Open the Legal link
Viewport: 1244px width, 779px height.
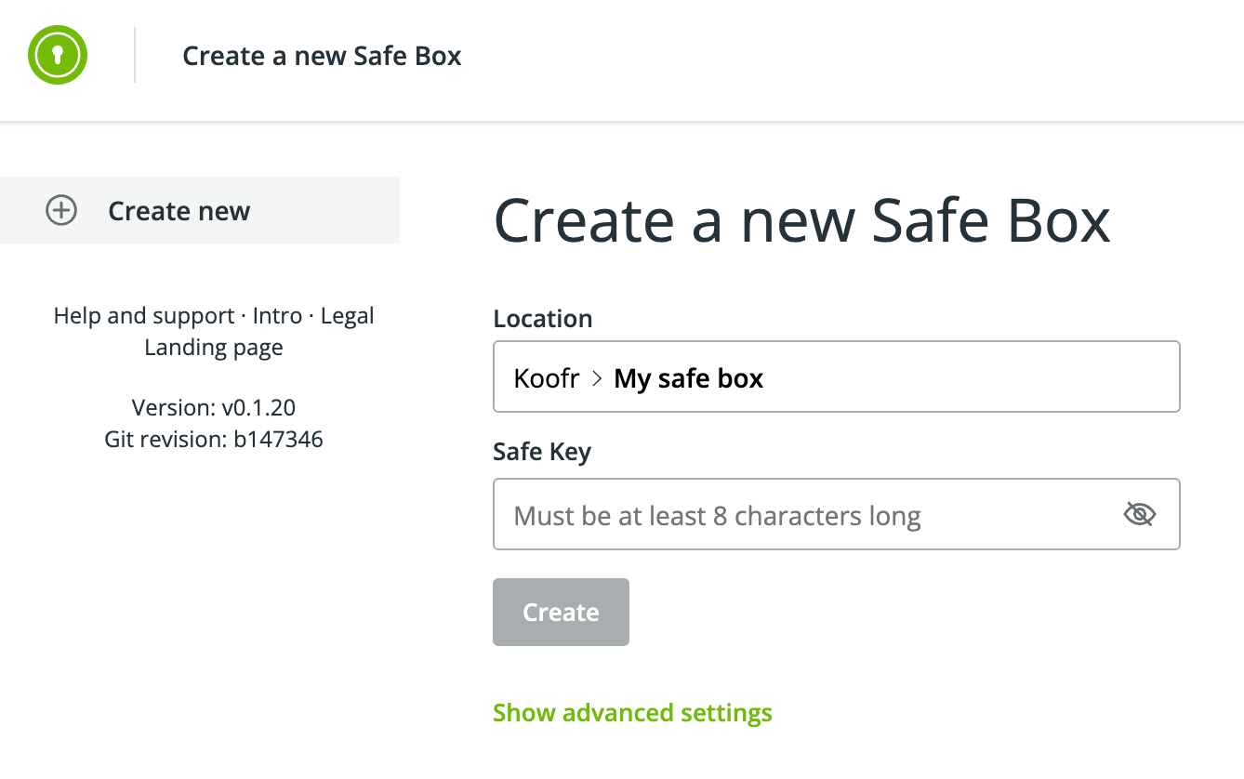347,316
